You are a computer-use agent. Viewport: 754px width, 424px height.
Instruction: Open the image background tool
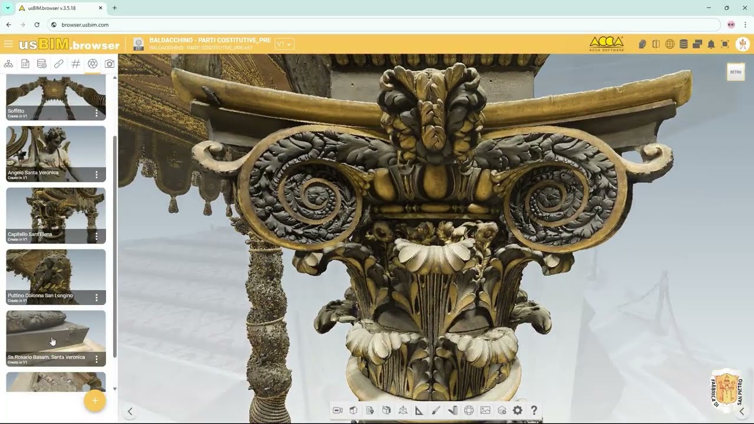485,410
